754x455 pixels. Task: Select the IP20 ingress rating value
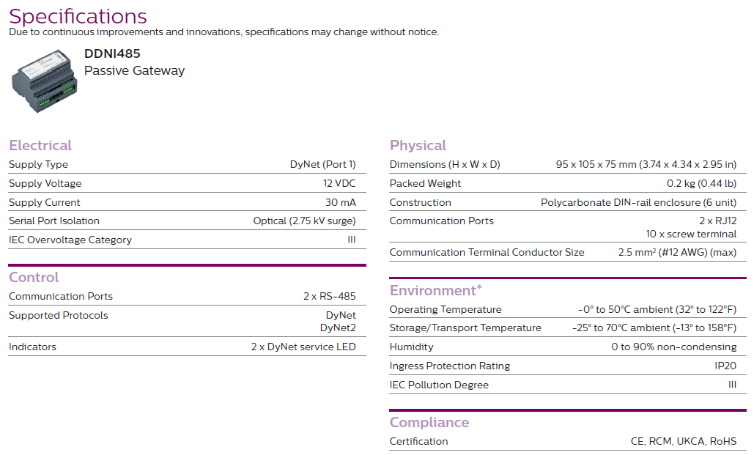pos(725,366)
